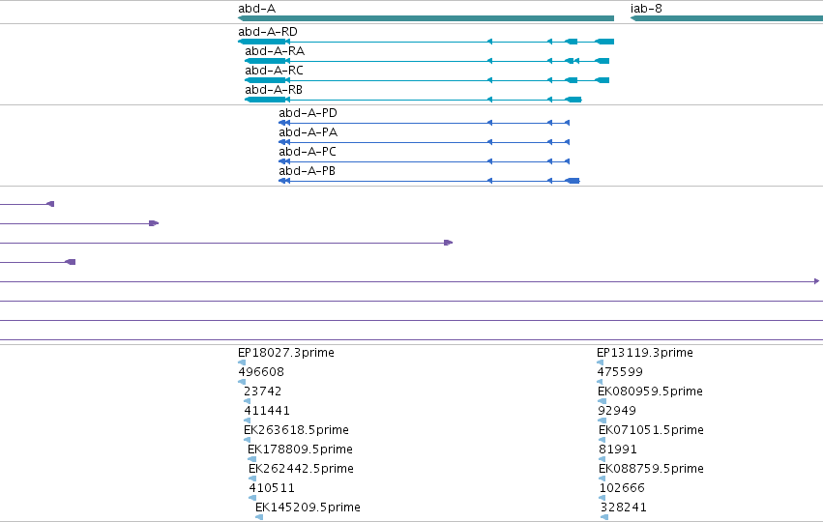Click the abd-A-PD protein feature line
Screen dimensions: 823x522
pos(425,123)
